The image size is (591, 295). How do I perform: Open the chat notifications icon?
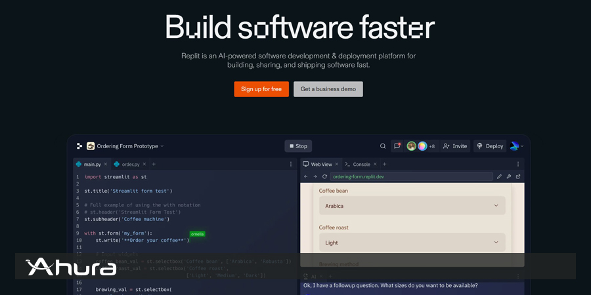click(397, 146)
